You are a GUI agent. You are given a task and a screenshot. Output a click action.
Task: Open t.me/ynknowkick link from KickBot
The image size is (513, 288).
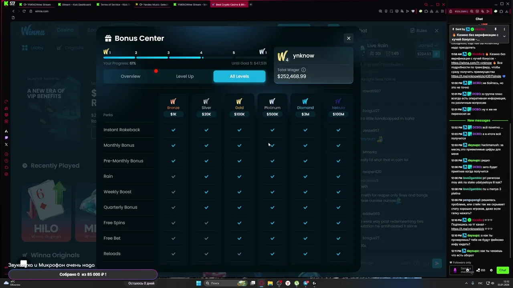(x=468, y=229)
